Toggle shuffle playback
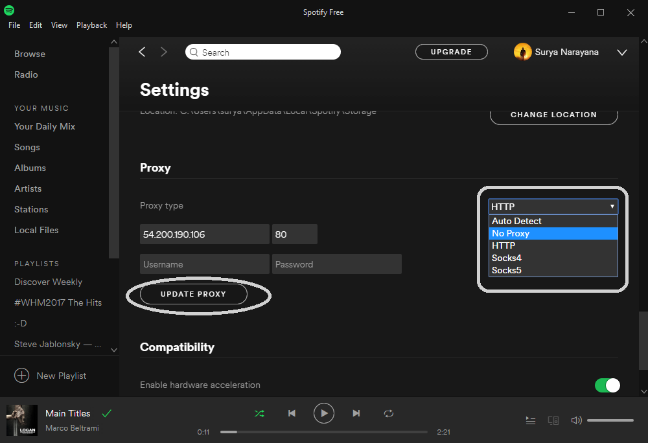Viewport: 648px width, 443px height. [260, 413]
